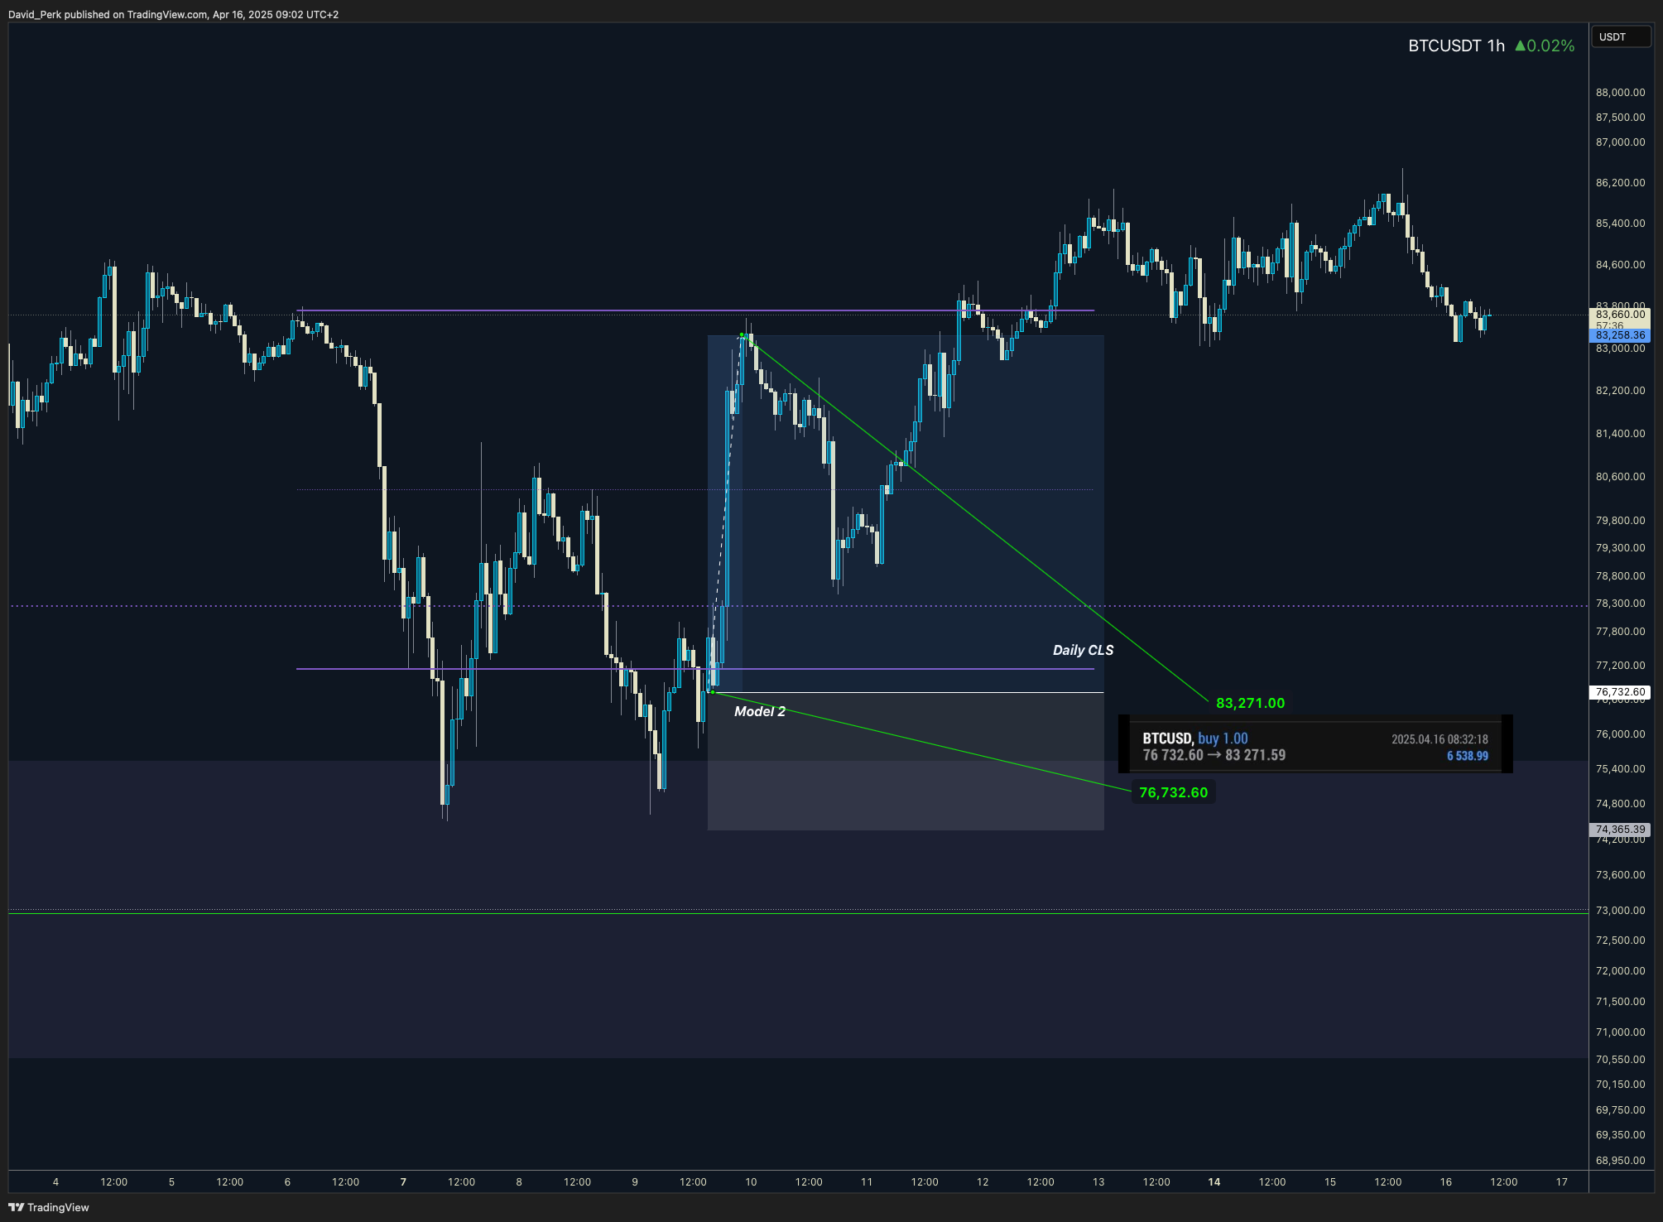
Task: Click the 80,600.00 price axis label
Action: pyautogui.click(x=1620, y=477)
